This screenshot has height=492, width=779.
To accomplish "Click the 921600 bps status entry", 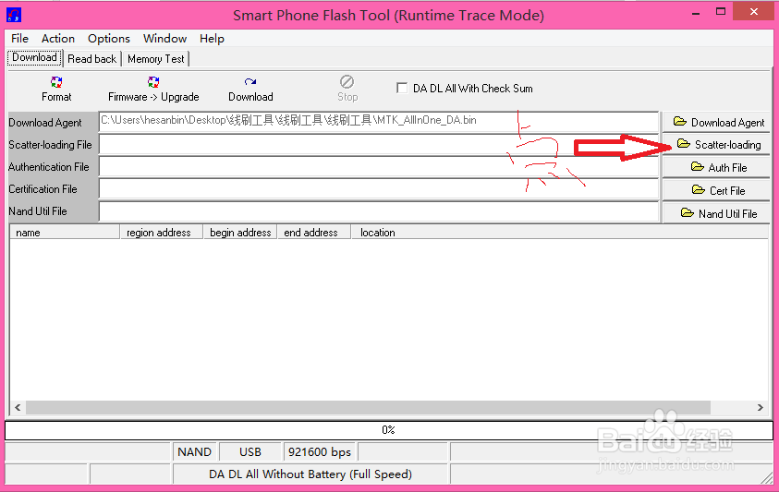I will click(x=320, y=452).
